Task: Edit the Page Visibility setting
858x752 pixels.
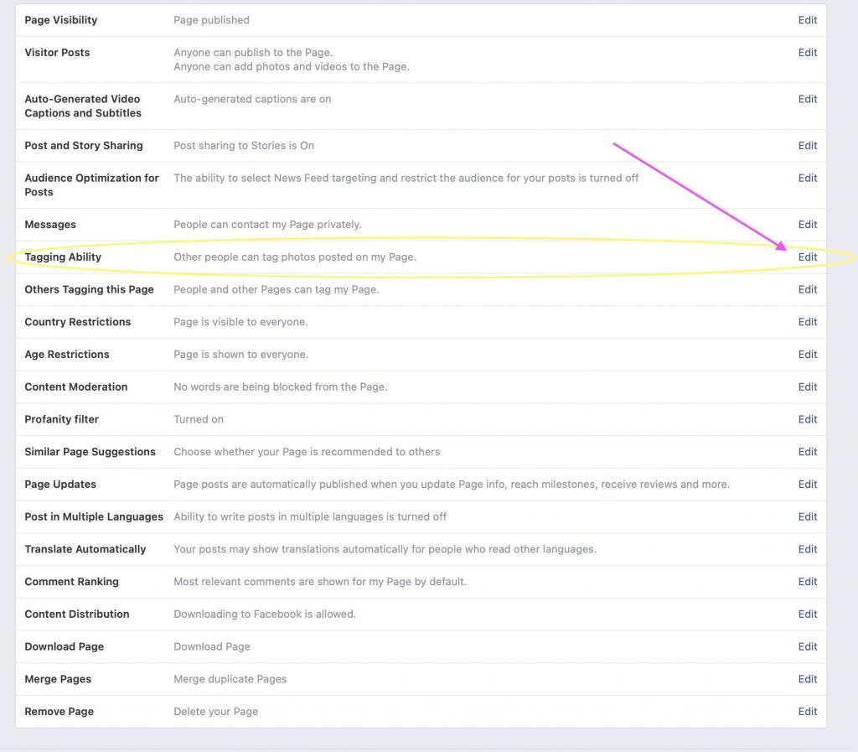Action: pyautogui.click(x=807, y=20)
